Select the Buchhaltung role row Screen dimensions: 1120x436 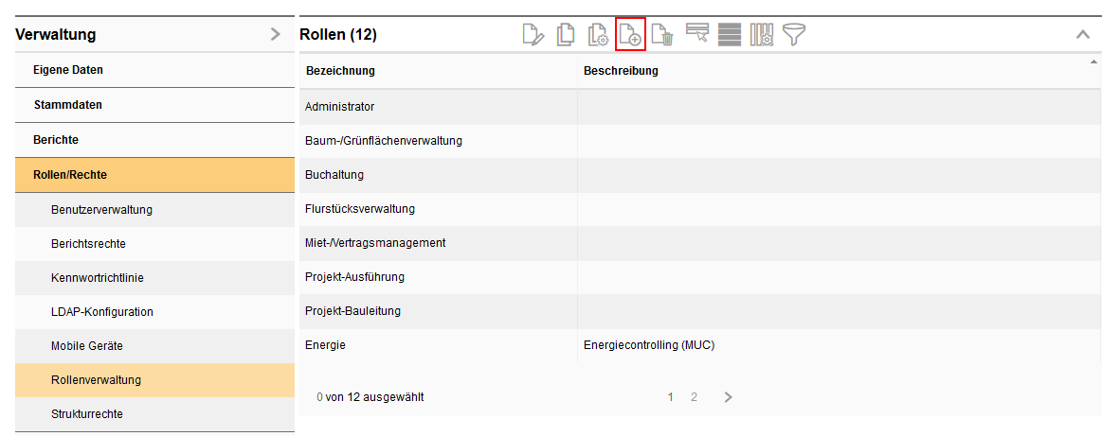click(334, 175)
